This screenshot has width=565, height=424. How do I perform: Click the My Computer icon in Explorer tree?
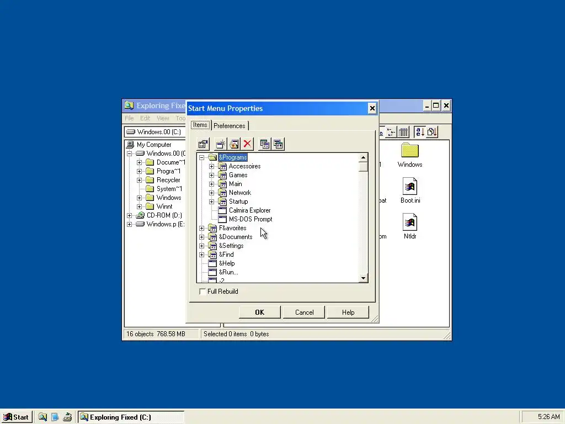[130, 145]
